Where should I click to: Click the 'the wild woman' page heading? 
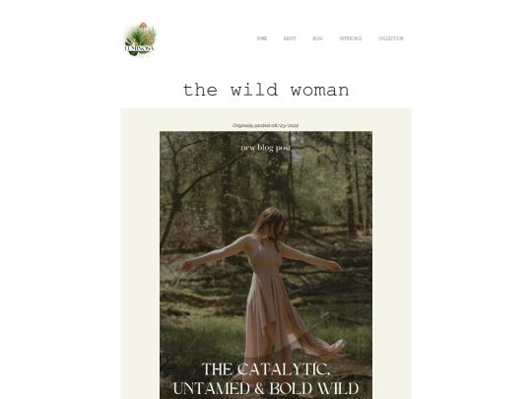pyautogui.click(x=266, y=91)
